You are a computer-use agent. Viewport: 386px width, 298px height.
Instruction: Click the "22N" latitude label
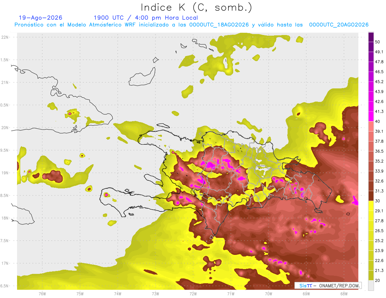coord(5,37)
